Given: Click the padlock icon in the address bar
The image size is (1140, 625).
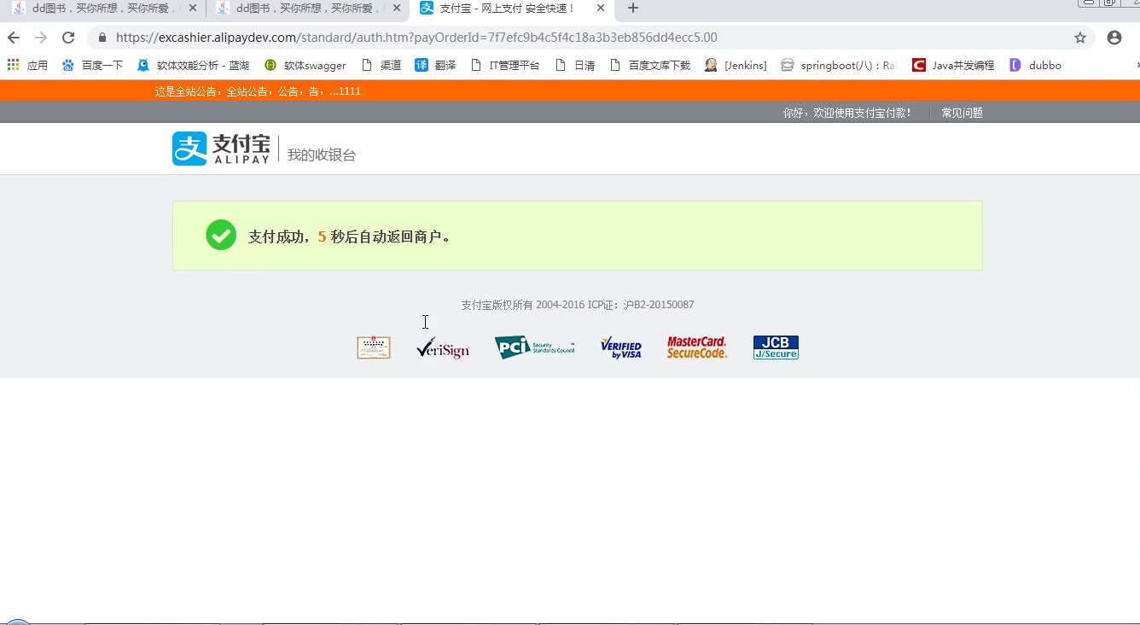Looking at the screenshot, I should pos(102,38).
